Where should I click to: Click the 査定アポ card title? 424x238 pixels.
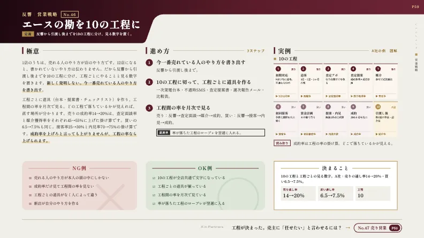(x=332, y=75)
